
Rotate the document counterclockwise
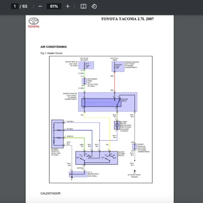point(94,6)
